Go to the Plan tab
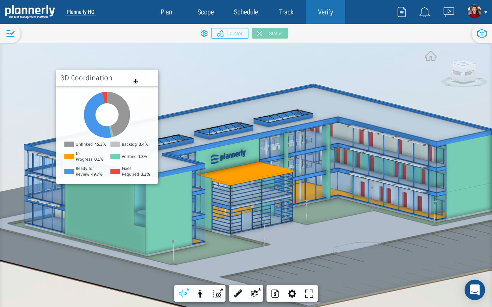This screenshot has width=492, height=307. tap(166, 12)
